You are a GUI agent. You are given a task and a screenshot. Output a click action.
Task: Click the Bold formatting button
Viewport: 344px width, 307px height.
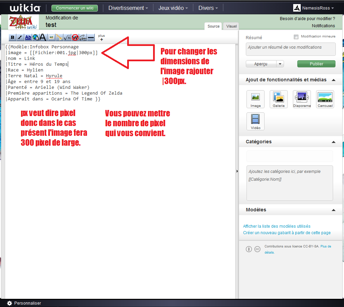pos(13,37)
